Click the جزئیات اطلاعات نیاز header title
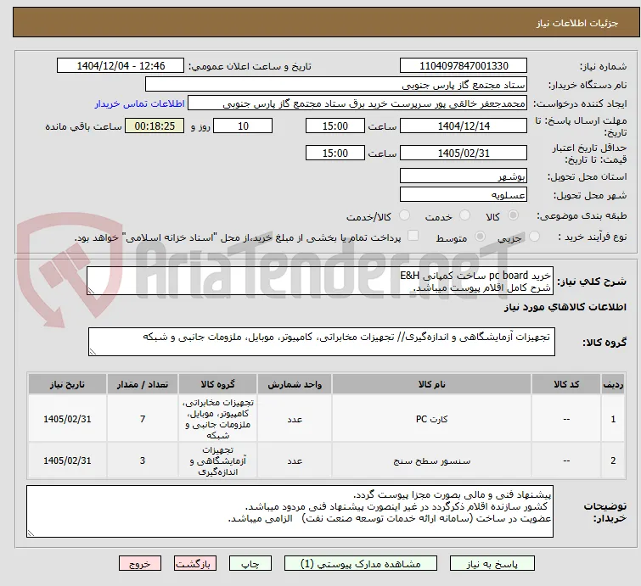Viewport: 641px width, 586px height. pyautogui.click(x=577, y=23)
